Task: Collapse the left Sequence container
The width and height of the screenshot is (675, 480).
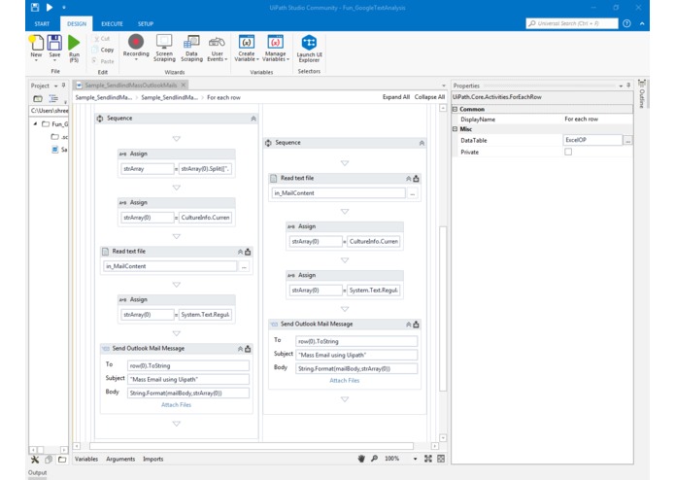Action: coord(253,119)
